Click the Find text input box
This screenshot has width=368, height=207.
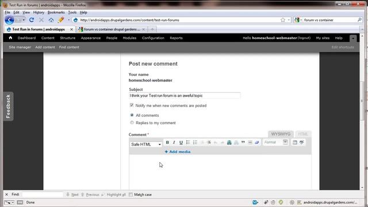pyautogui.click(x=42, y=194)
